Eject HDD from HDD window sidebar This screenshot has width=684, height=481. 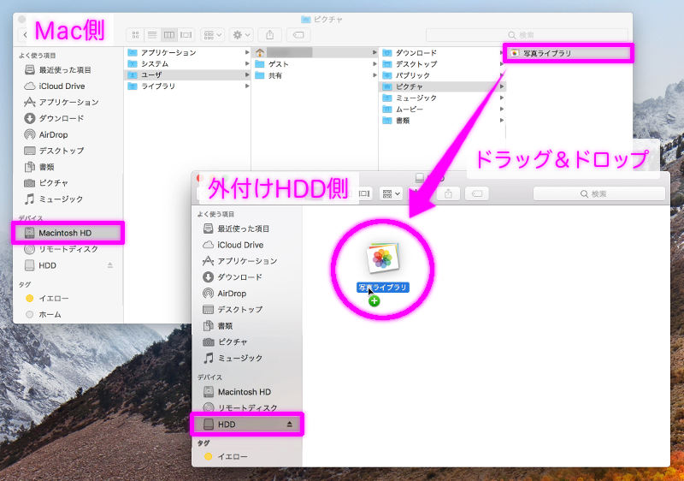click(x=289, y=424)
